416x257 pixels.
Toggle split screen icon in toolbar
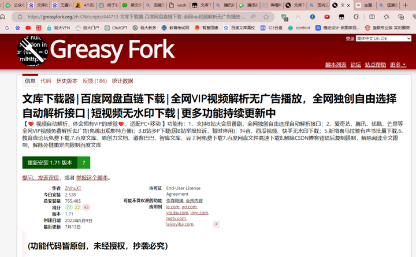click(372, 17)
